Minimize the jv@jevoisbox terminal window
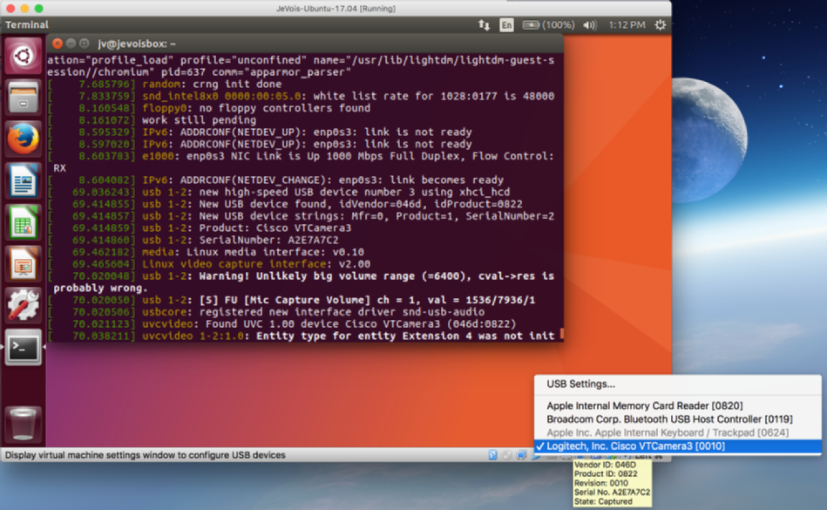The width and height of the screenshot is (827, 510). (x=71, y=44)
